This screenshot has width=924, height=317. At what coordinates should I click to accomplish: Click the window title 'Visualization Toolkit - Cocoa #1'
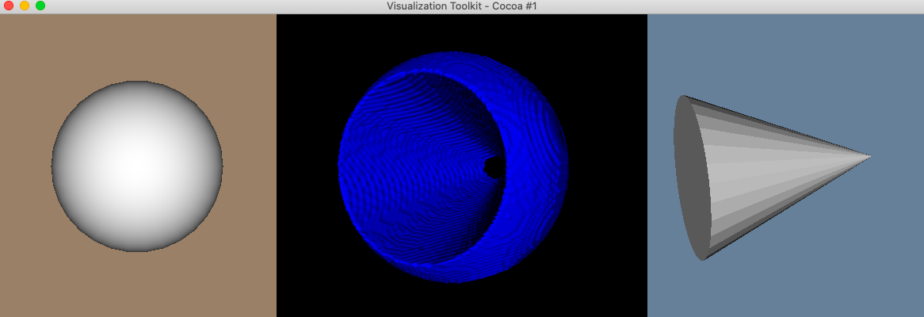(461, 6)
